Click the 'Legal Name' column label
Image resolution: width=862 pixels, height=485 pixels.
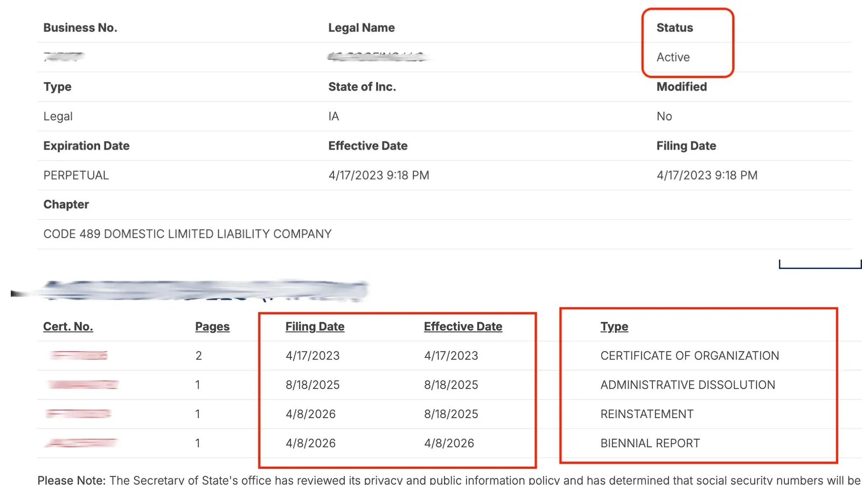(362, 27)
